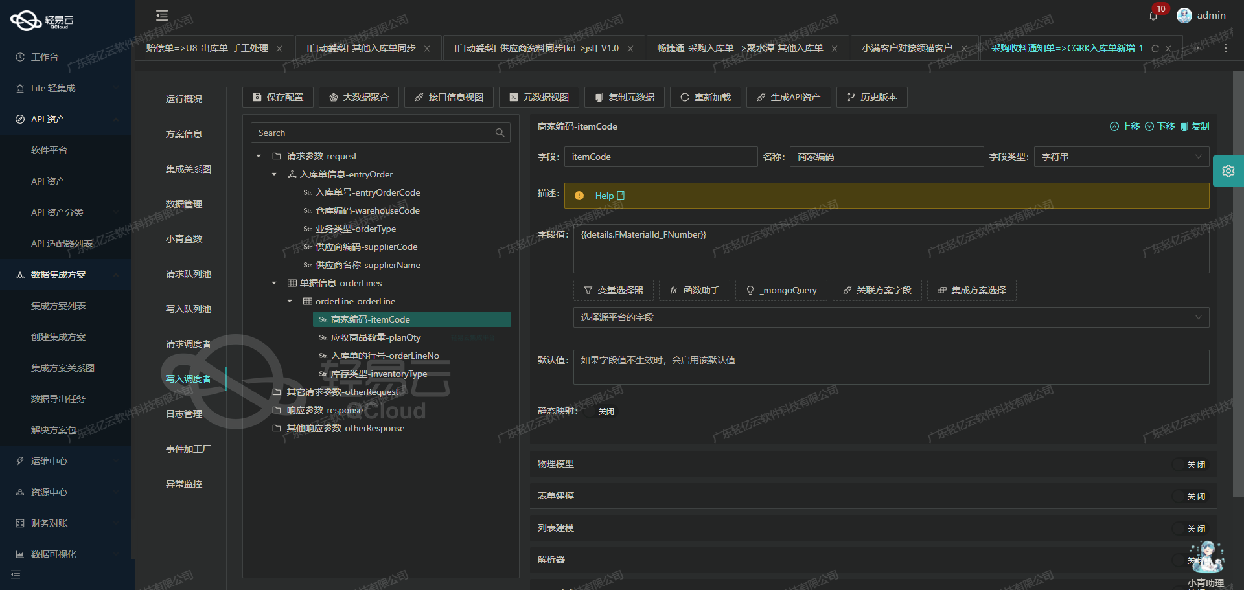Click the search magnifier icon

[x=500, y=133]
